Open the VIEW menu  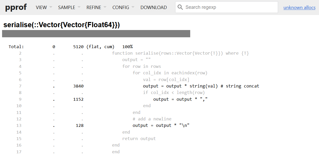tap(41, 8)
